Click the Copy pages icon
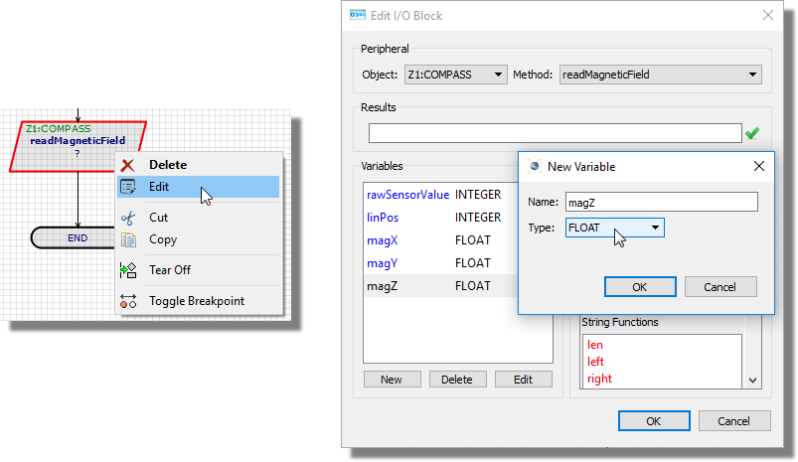Viewport: 798px width, 462px height. click(x=127, y=239)
